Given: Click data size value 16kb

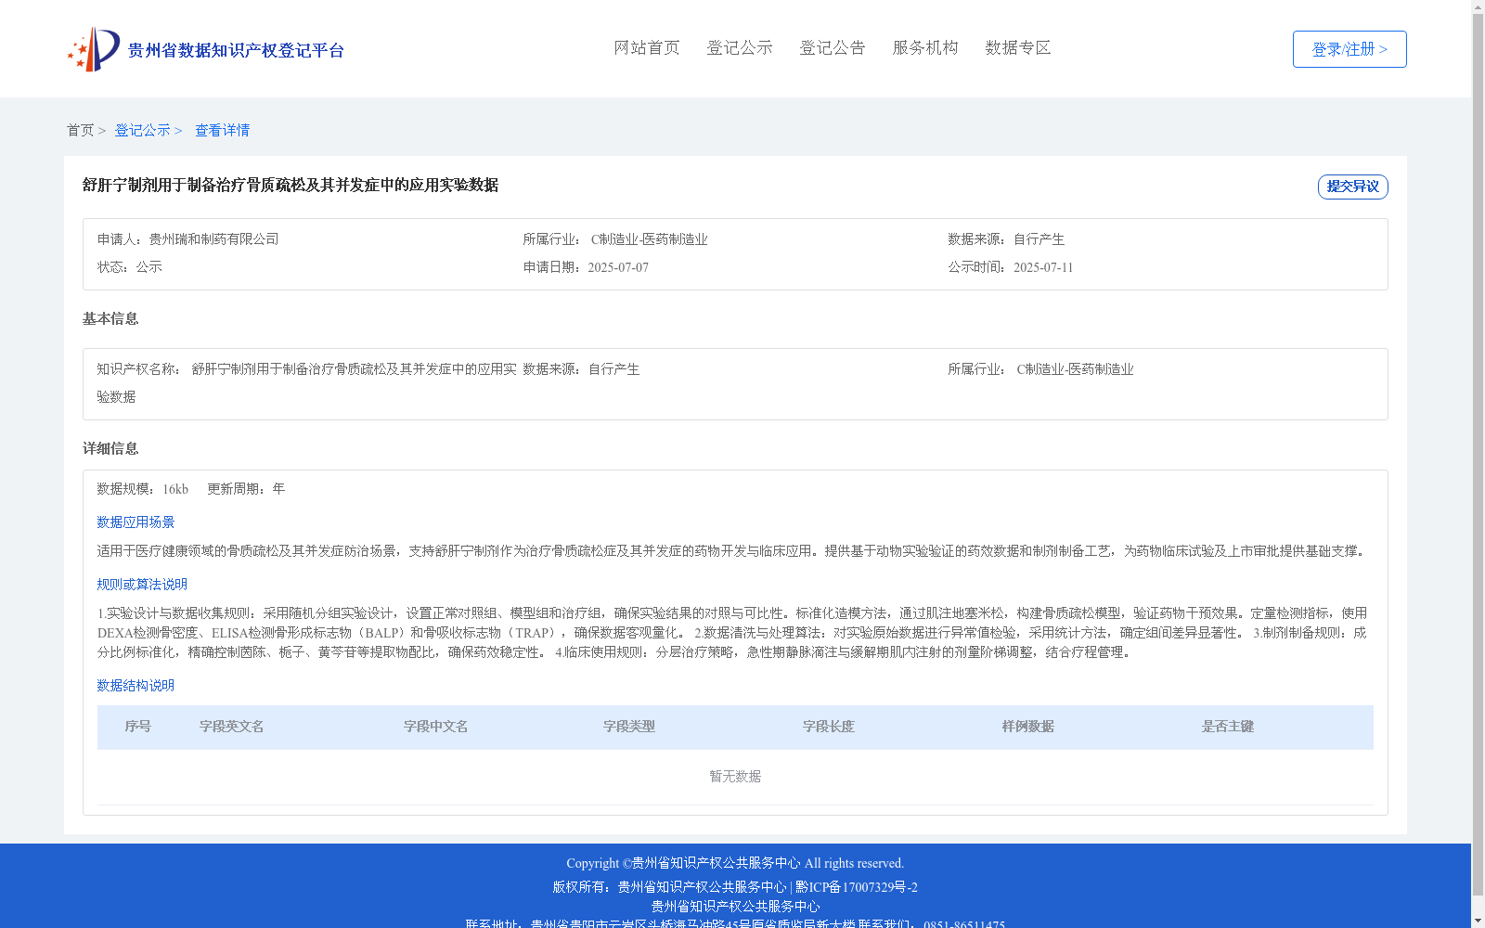Looking at the screenshot, I should 175,489.
